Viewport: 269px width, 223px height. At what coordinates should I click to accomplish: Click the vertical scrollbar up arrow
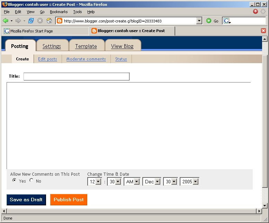click(264, 39)
